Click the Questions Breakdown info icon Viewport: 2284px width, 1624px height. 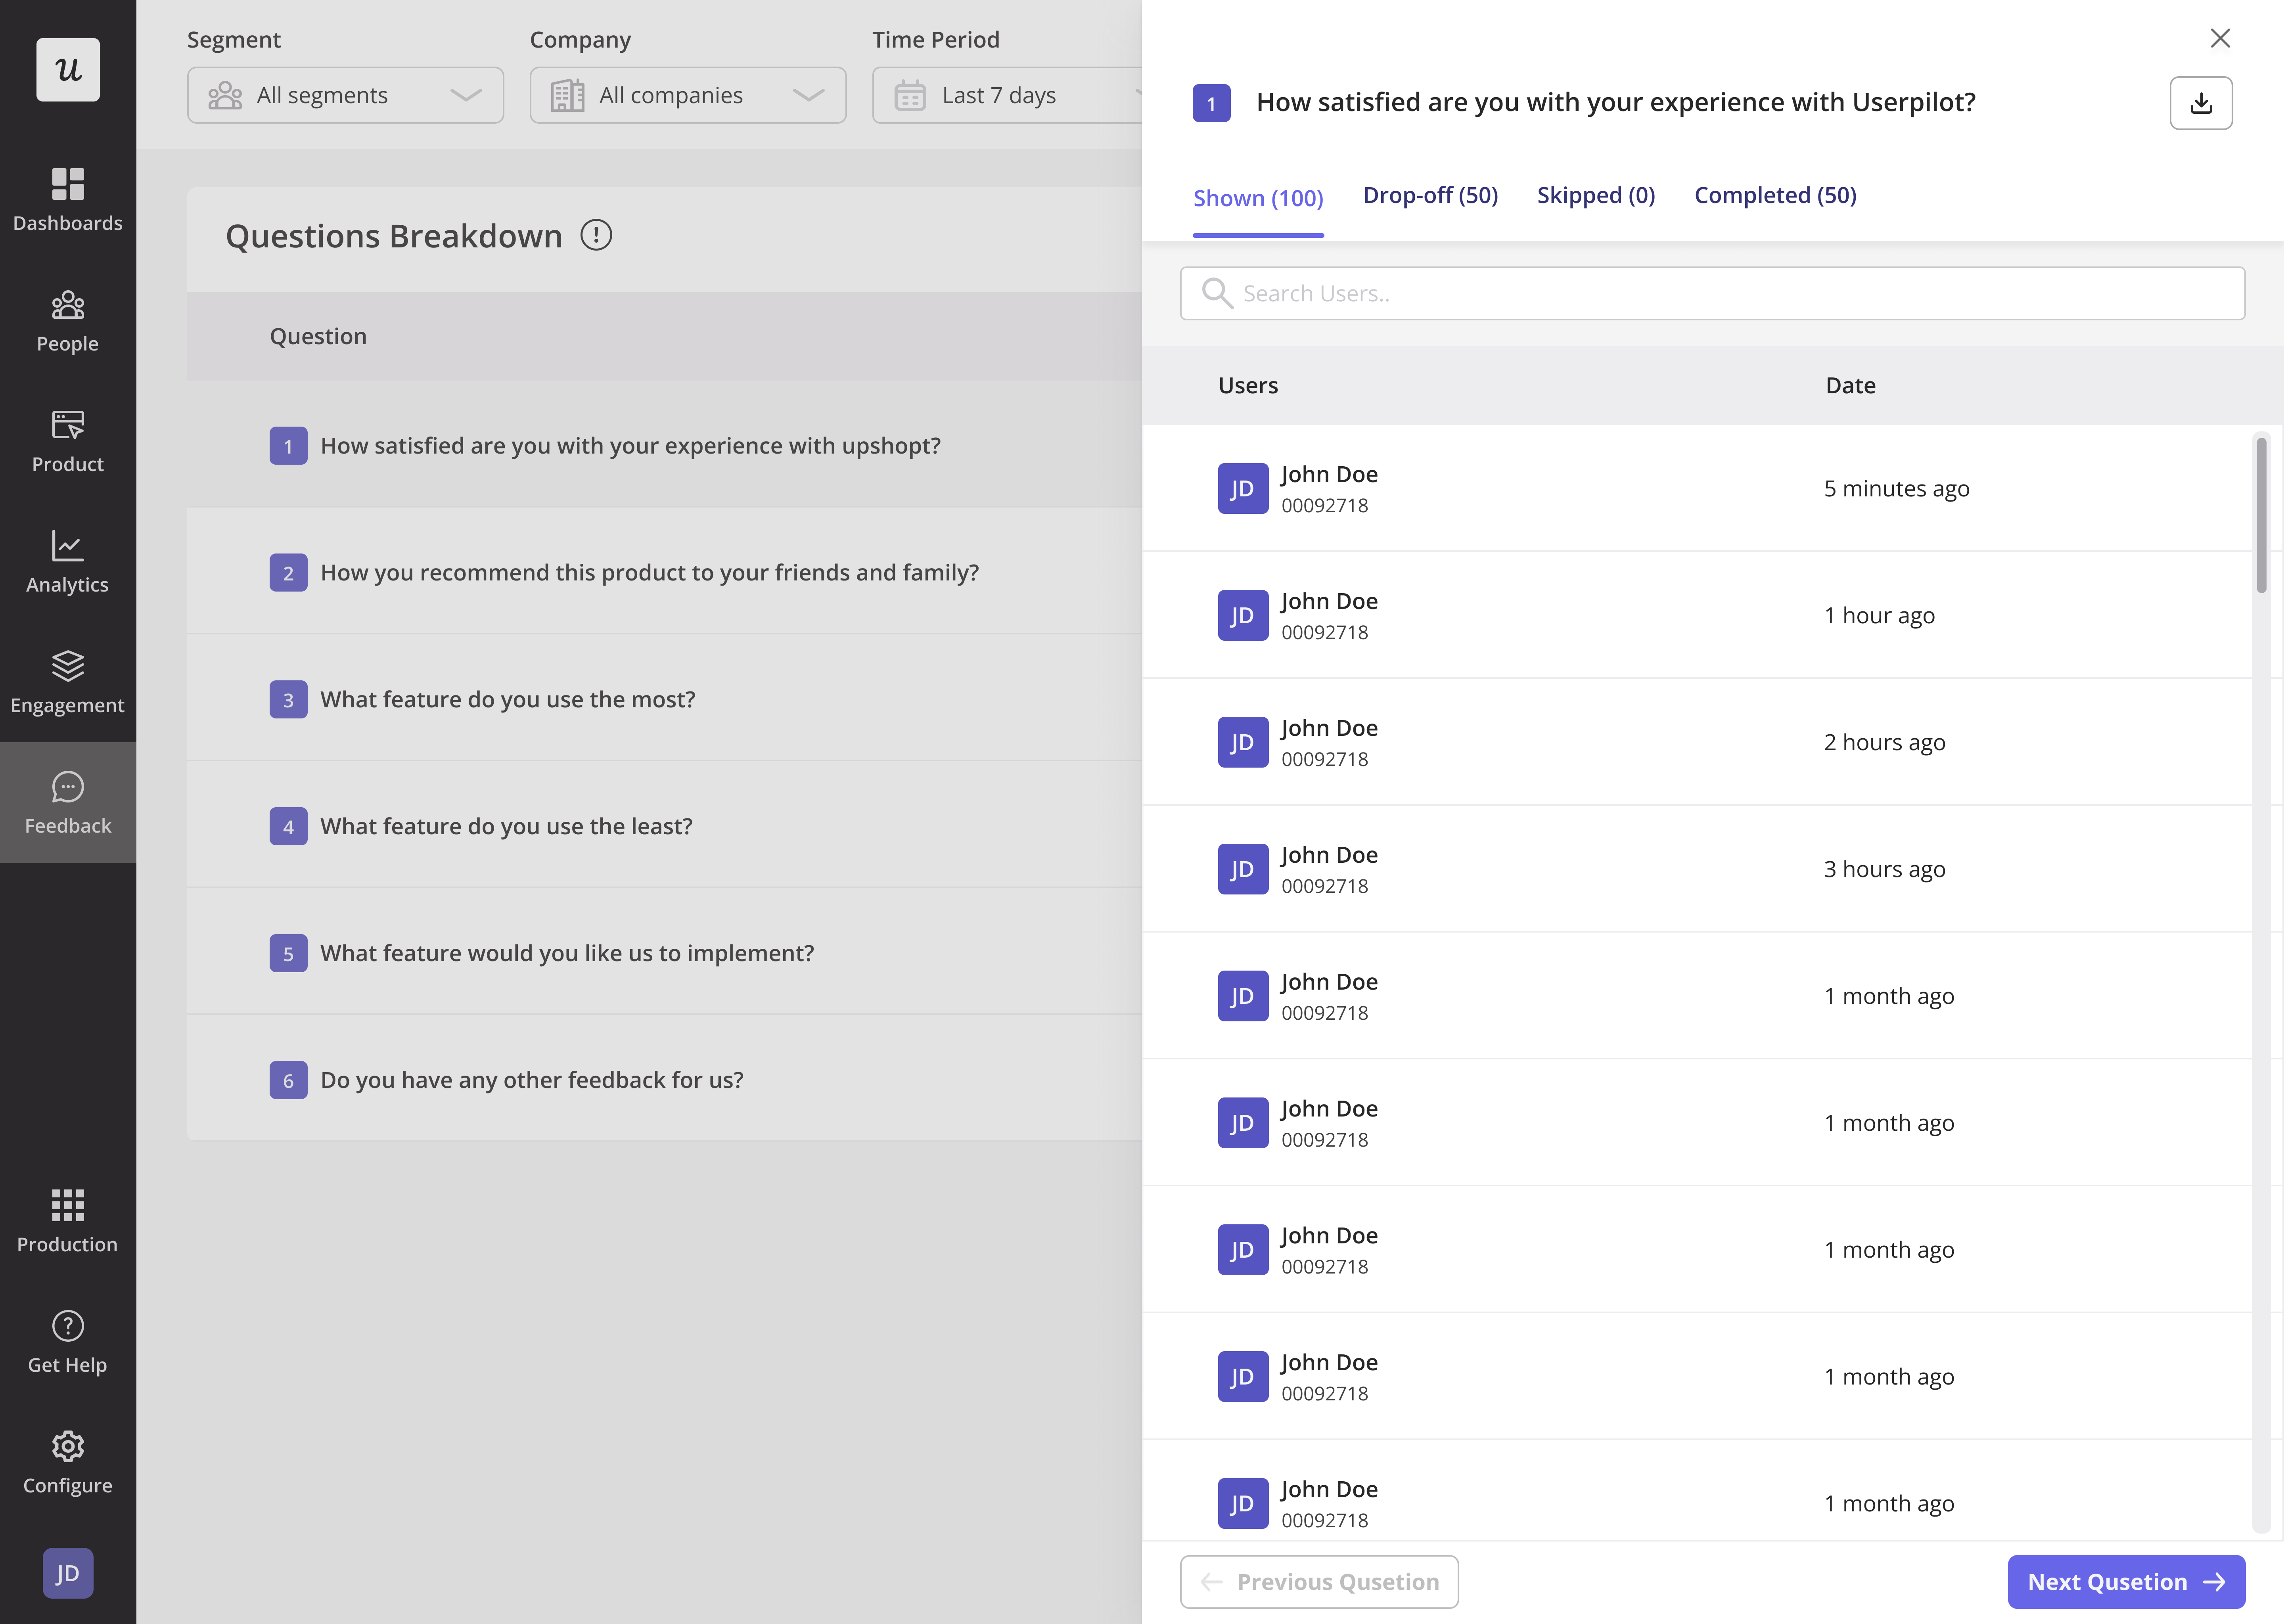pos(596,236)
